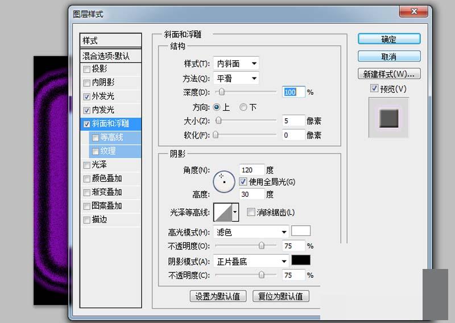455x323 pixels.
Task: Select 混合选项:默认 in the styles list
Action: click(110, 56)
